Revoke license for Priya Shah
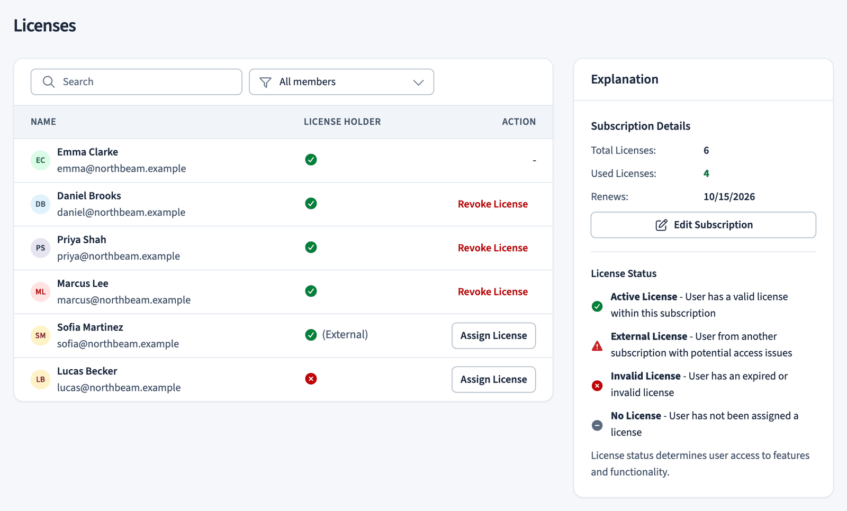This screenshot has width=847, height=511. (x=493, y=248)
